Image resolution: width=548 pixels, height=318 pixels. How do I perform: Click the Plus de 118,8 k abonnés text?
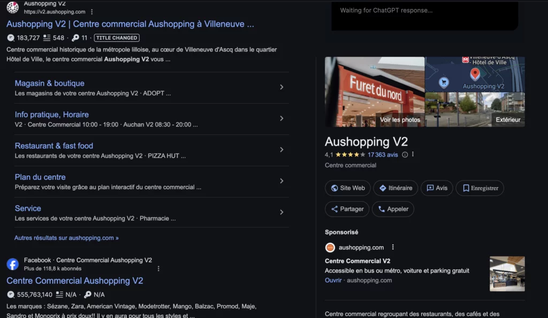click(53, 269)
